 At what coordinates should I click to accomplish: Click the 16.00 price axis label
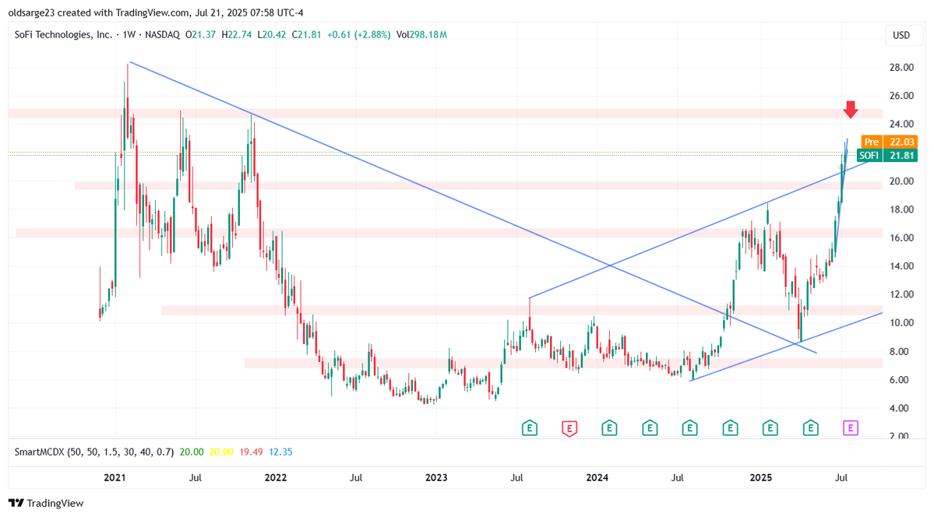click(901, 237)
